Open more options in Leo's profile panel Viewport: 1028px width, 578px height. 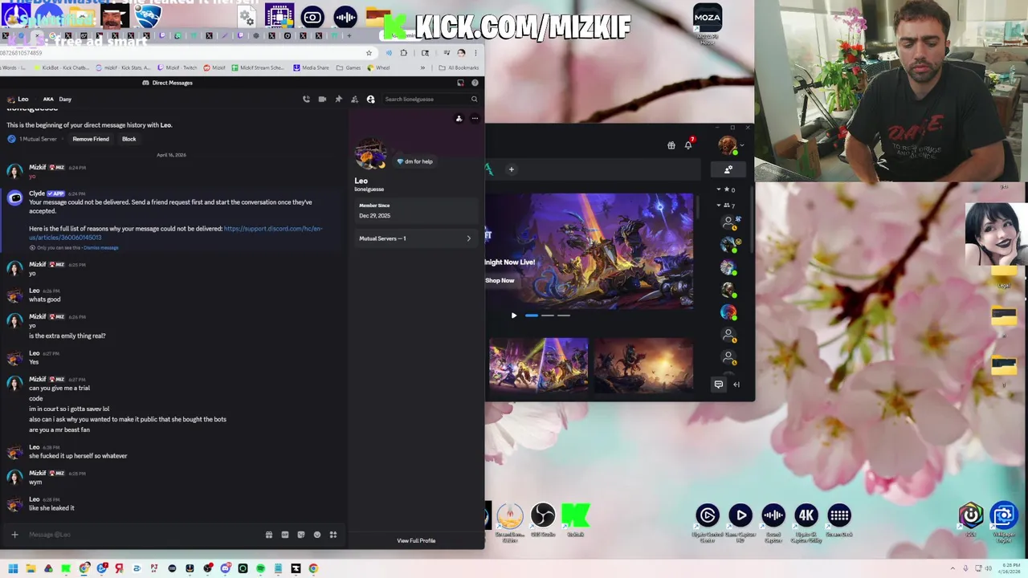click(x=475, y=119)
